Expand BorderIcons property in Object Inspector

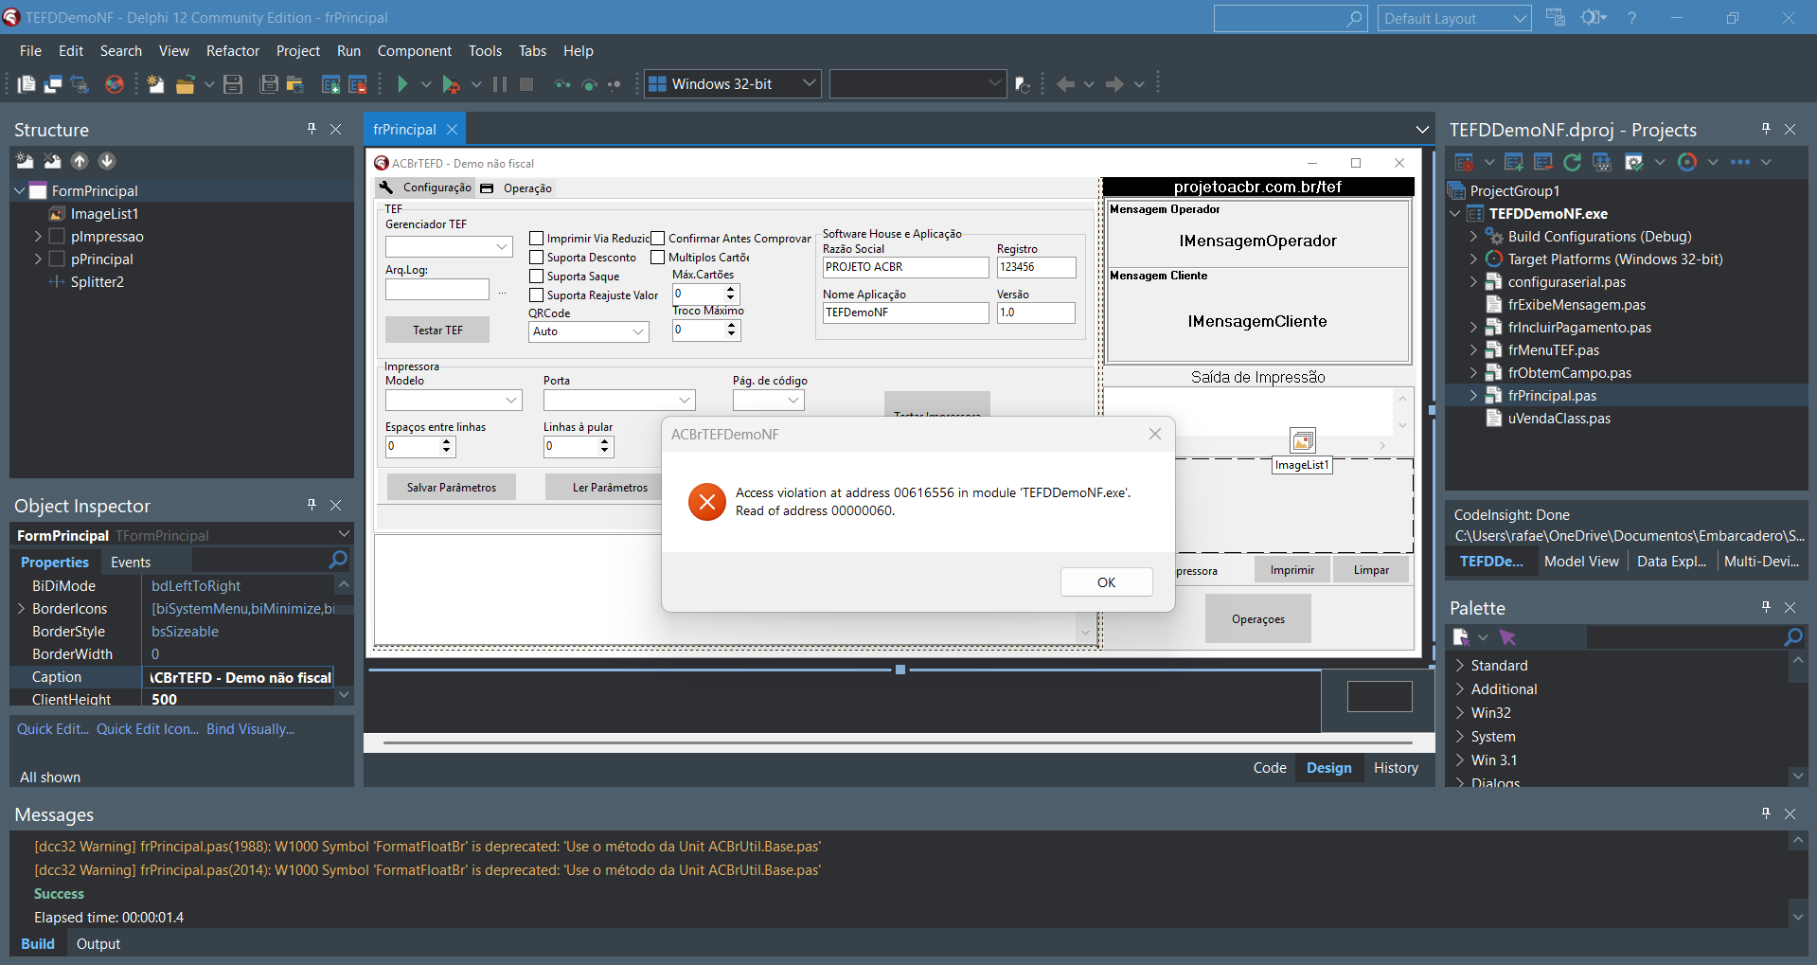point(21,609)
